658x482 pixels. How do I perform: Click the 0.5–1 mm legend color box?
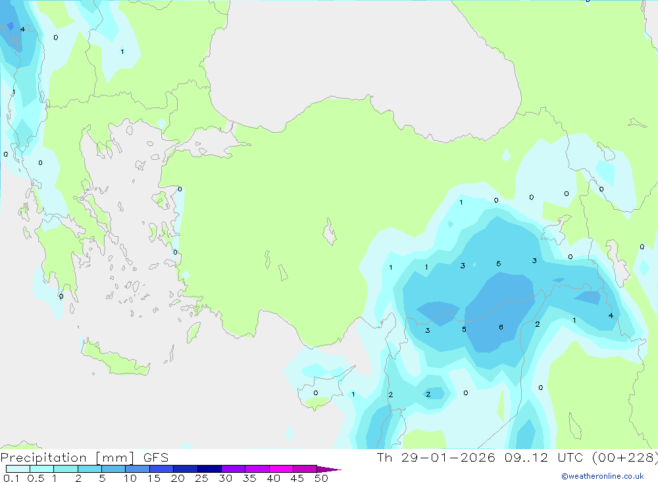click(41, 469)
